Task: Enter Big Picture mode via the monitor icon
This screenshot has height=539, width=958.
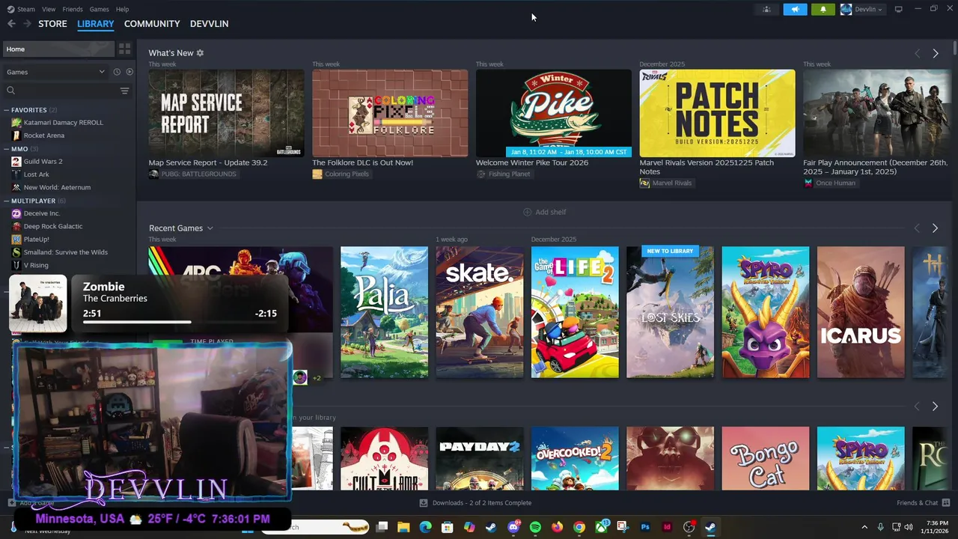Action: (x=899, y=9)
